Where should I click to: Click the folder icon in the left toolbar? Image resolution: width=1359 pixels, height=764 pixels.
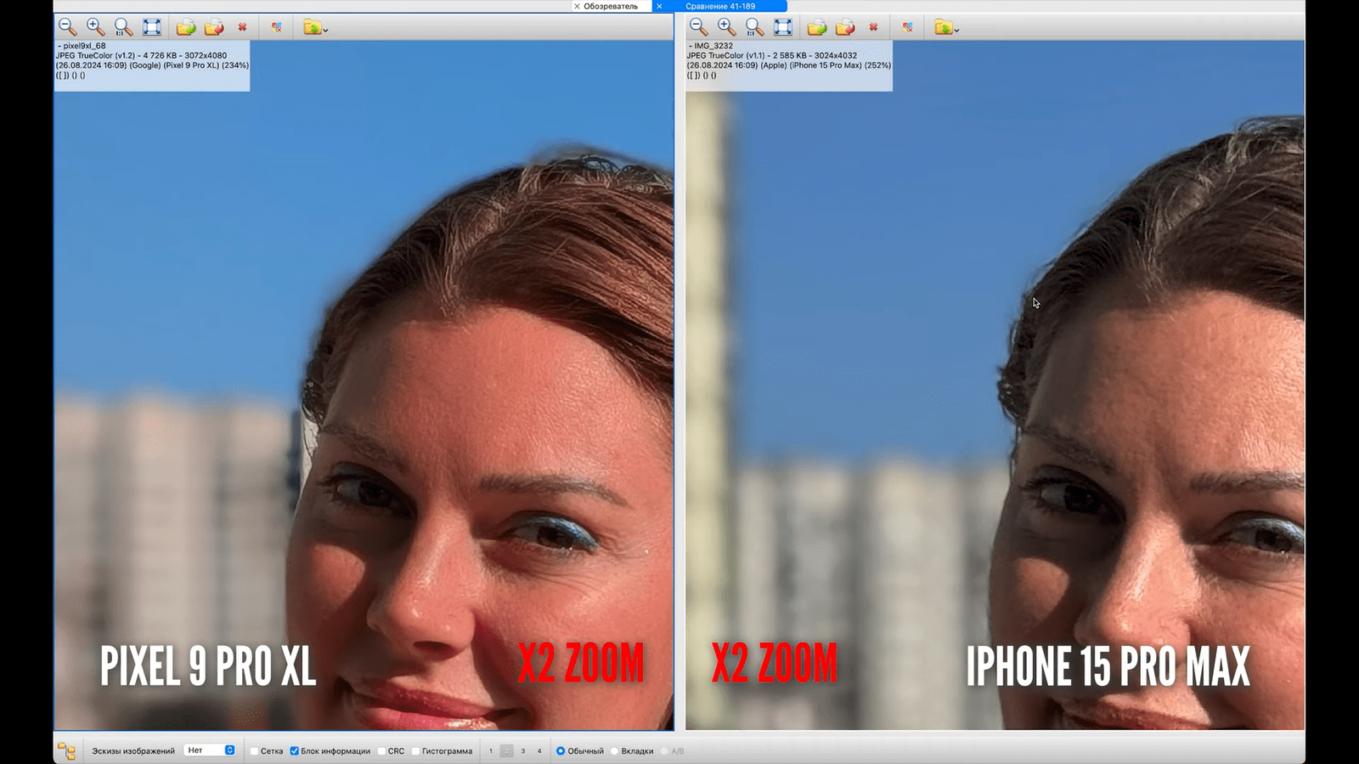(x=312, y=27)
